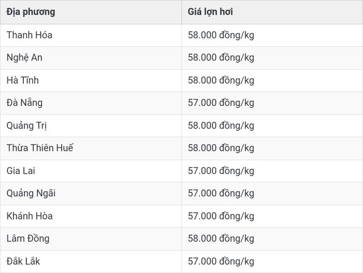
Task: Select the Đà Nẵng cell
Action: (x=91, y=103)
